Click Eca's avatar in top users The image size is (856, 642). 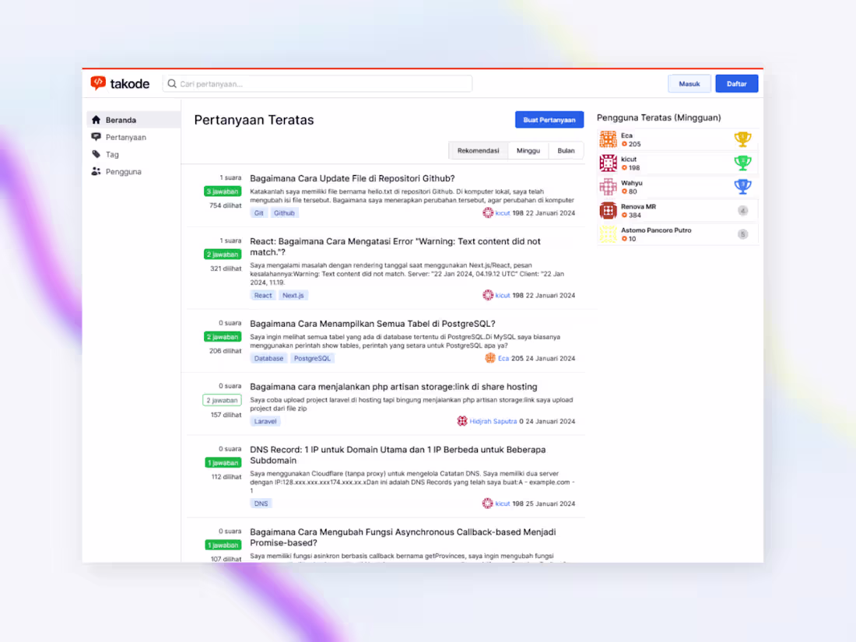pyautogui.click(x=608, y=139)
